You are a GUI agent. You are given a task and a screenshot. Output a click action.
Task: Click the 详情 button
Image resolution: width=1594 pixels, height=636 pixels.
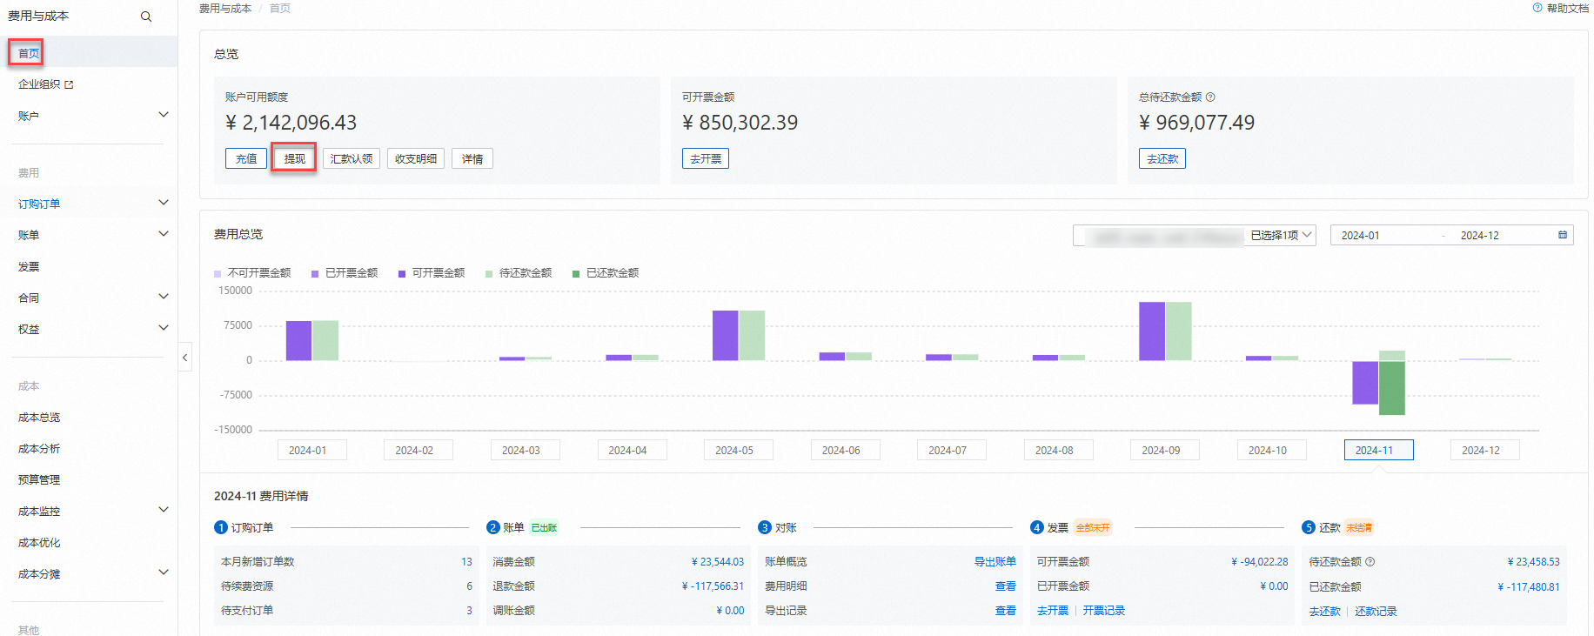pyautogui.click(x=472, y=158)
